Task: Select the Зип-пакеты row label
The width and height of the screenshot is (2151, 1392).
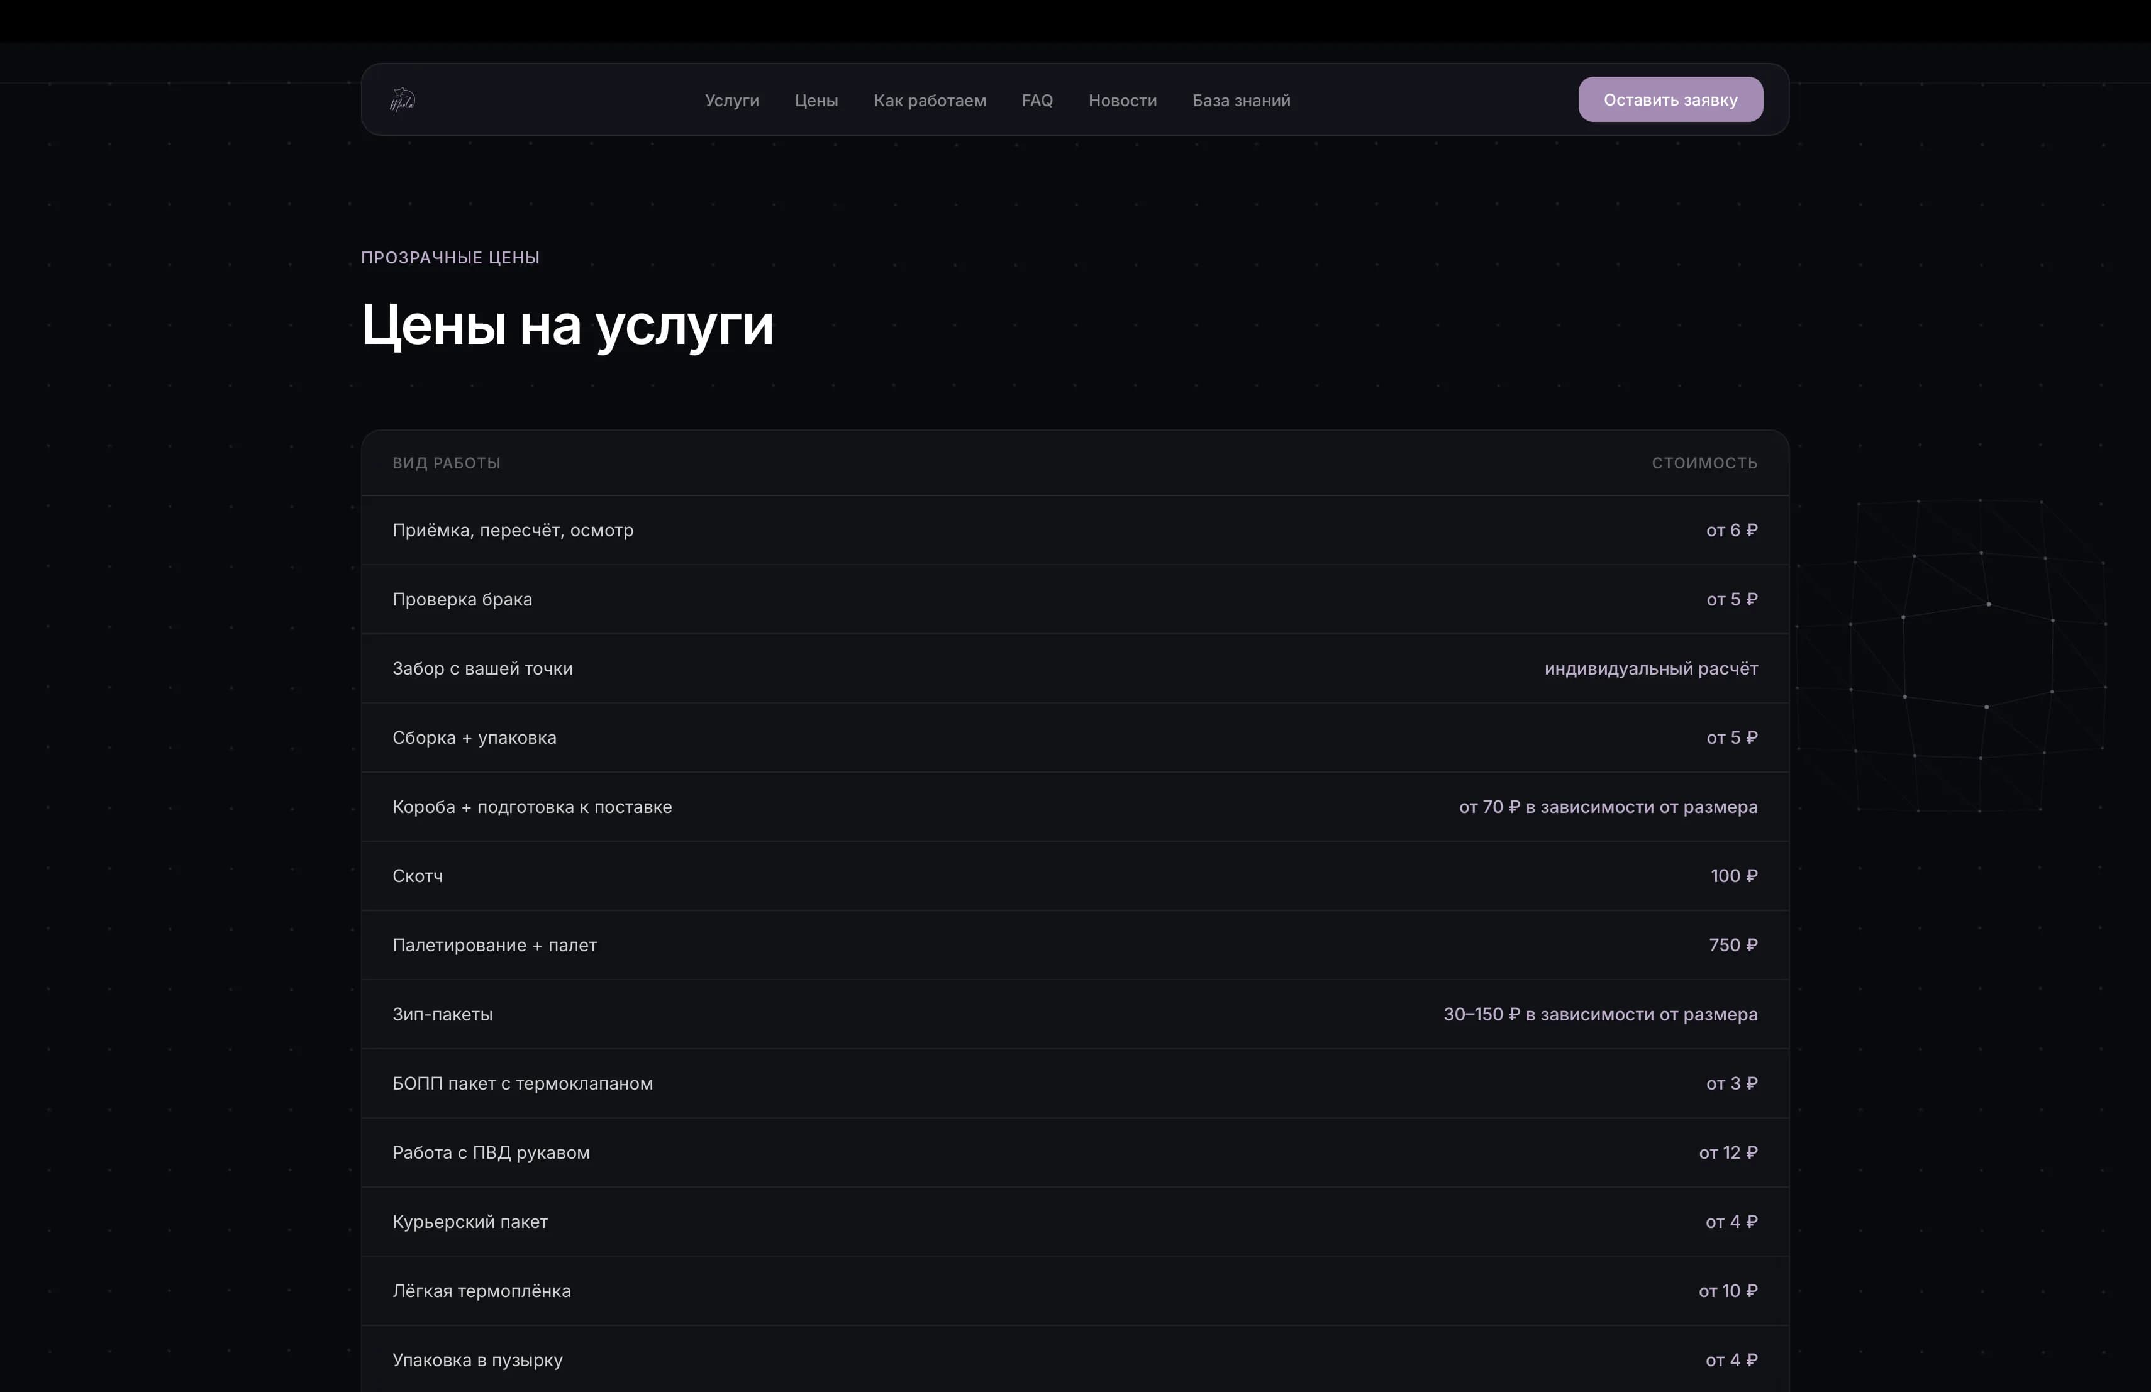Action: [x=442, y=1014]
